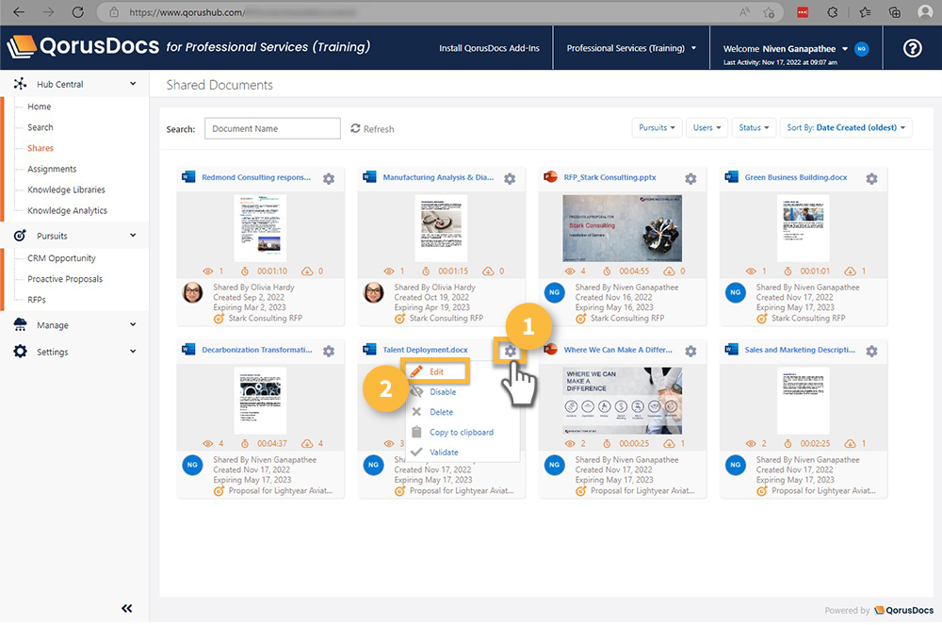Open Shares in sidebar
The width and height of the screenshot is (942, 625).
41,148
